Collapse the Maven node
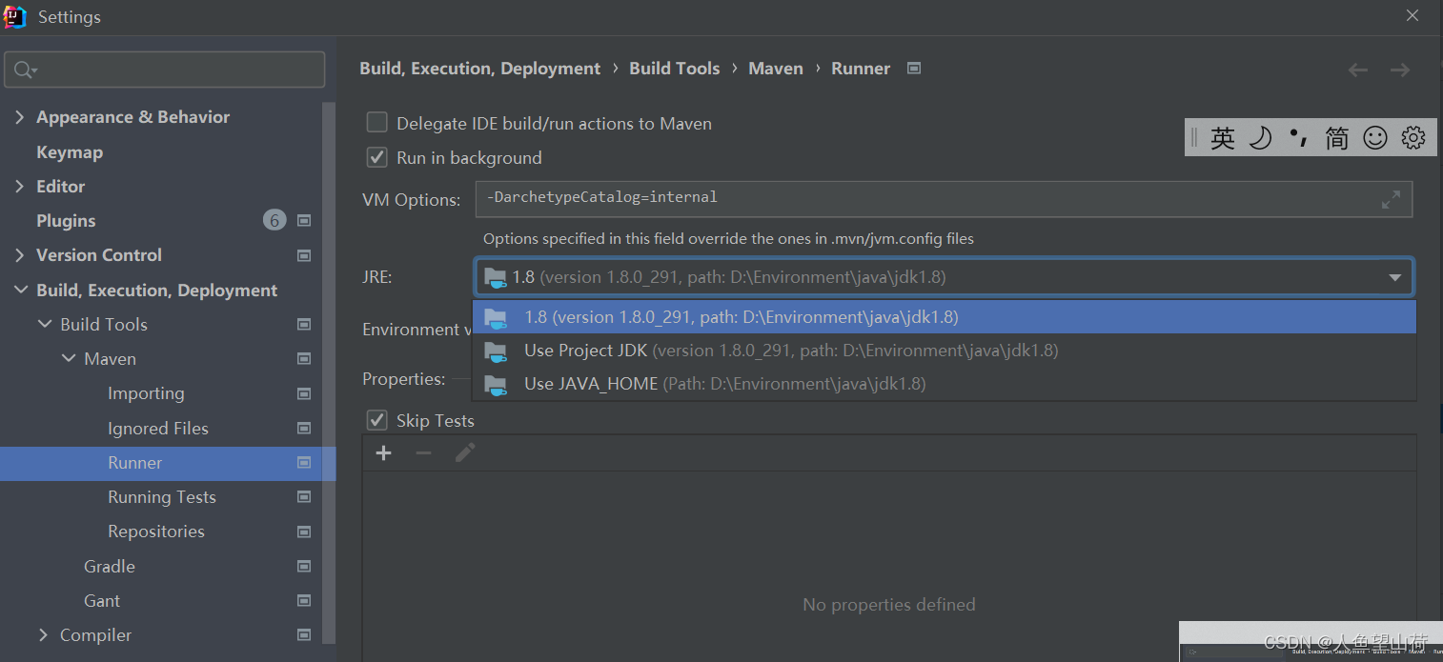 click(68, 359)
